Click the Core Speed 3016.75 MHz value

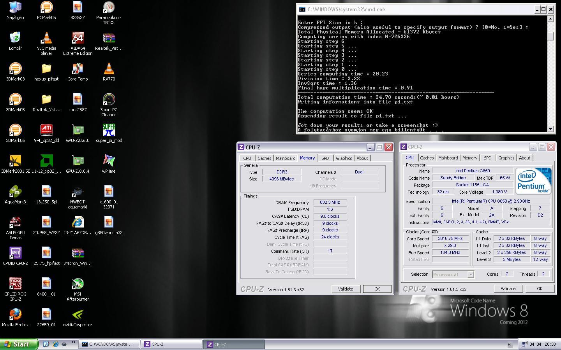pos(450,239)
